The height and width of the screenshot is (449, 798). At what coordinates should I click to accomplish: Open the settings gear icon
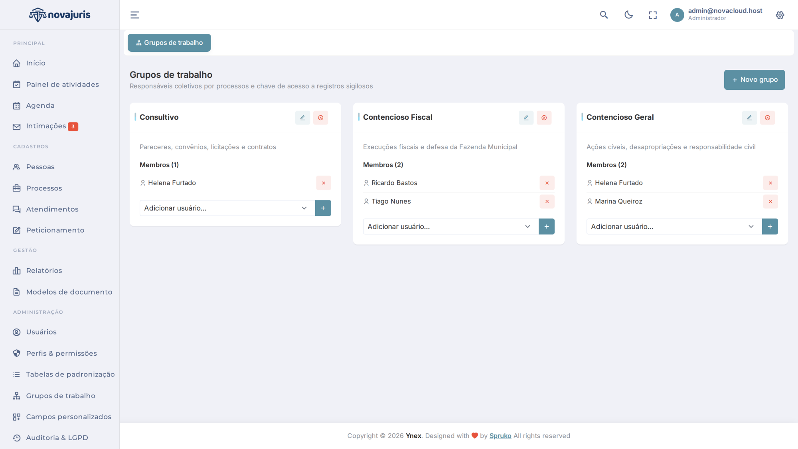[x=780, y=15]
